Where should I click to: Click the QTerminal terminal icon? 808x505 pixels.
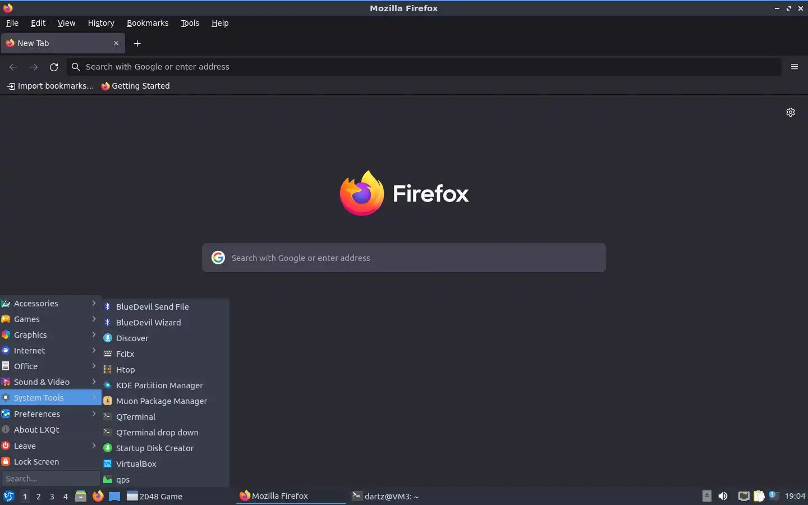[108, 416]
